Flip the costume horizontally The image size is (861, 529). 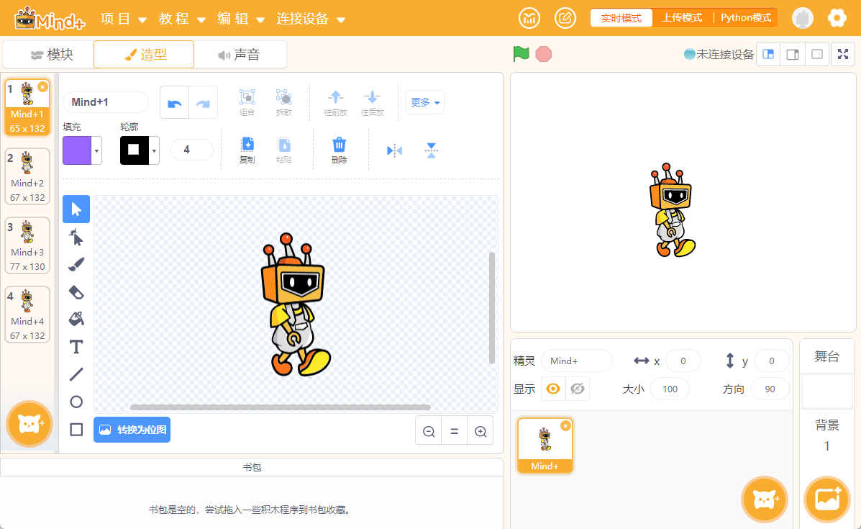pos(394,150)
